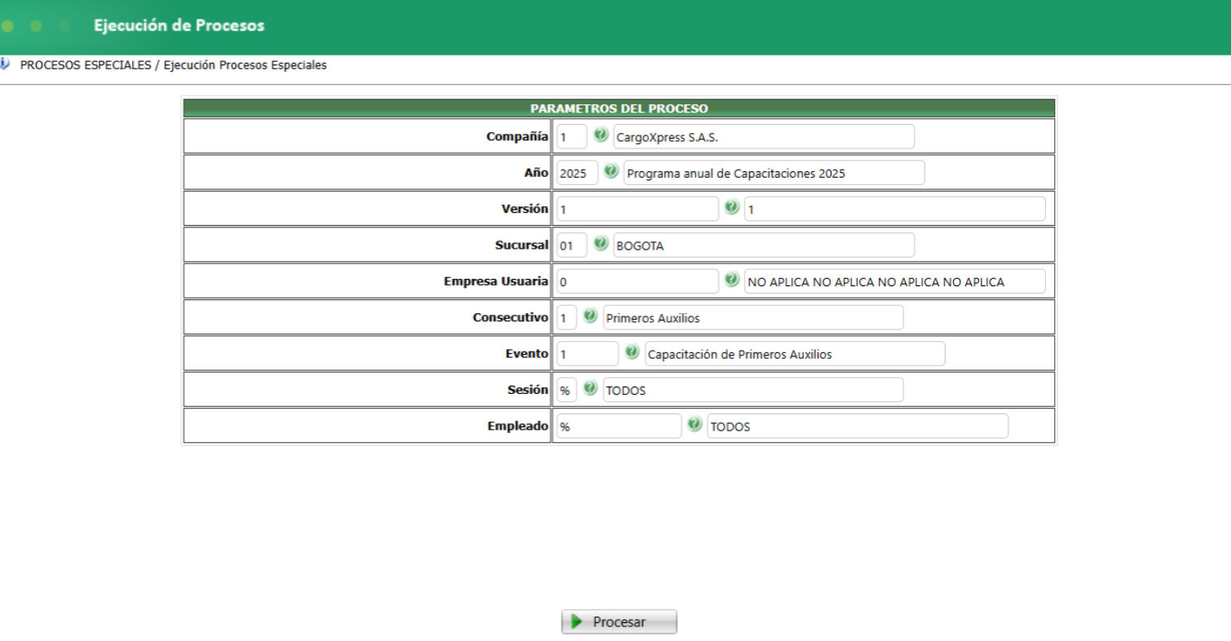Click the Empresa Usuaria label

(x=496, y=281)
